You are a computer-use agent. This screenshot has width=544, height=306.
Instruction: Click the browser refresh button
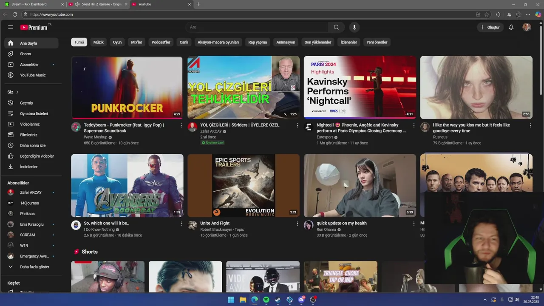15,14
